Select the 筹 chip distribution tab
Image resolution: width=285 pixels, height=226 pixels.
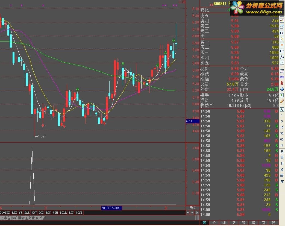[273, 223]
